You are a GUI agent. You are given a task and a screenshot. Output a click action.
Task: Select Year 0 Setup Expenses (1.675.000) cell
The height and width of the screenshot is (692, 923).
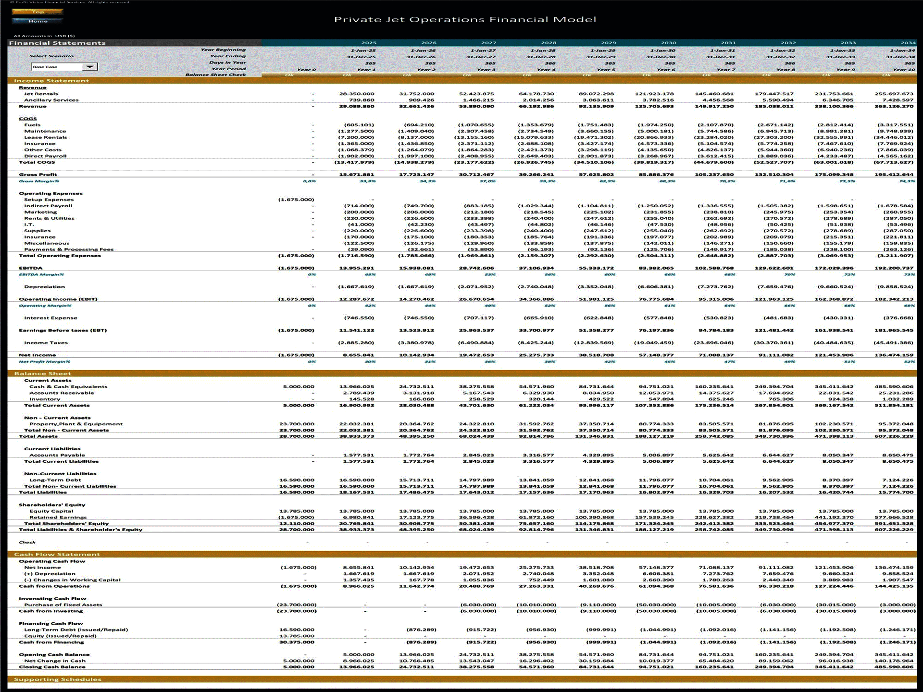click(x=296, y=199)
